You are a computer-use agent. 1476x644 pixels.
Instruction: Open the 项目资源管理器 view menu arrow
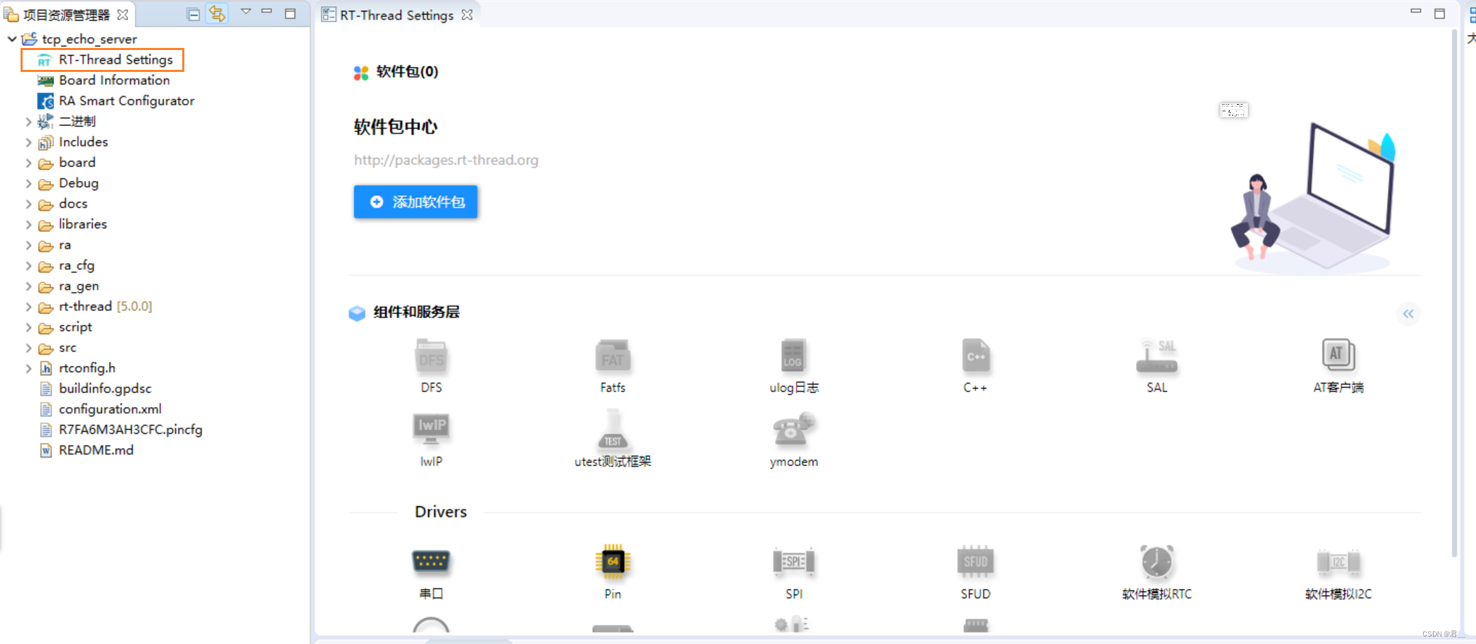tap(245, 12)
